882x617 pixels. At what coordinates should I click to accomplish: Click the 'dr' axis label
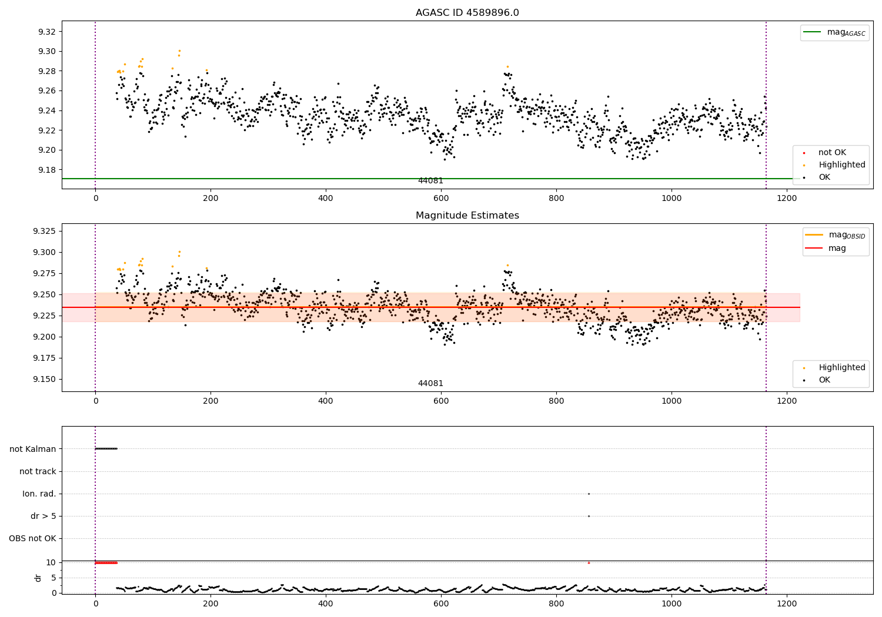[x=38, y=578]
